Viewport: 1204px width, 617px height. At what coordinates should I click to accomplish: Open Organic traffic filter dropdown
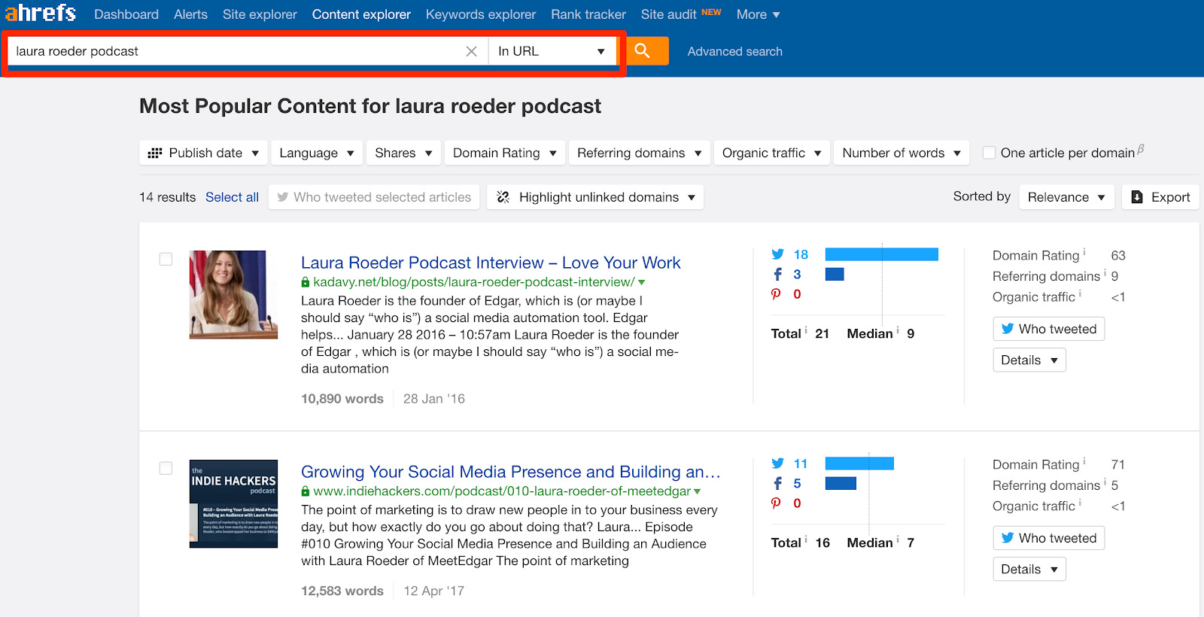[x=772, y=153]
